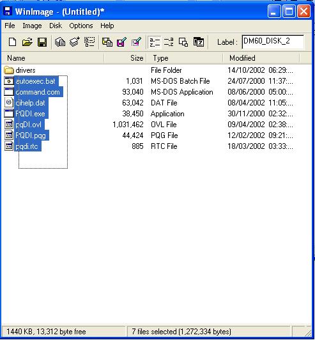Open the Disk menu
The width and height of the screenshot is (315, 340).
(56, 26)
